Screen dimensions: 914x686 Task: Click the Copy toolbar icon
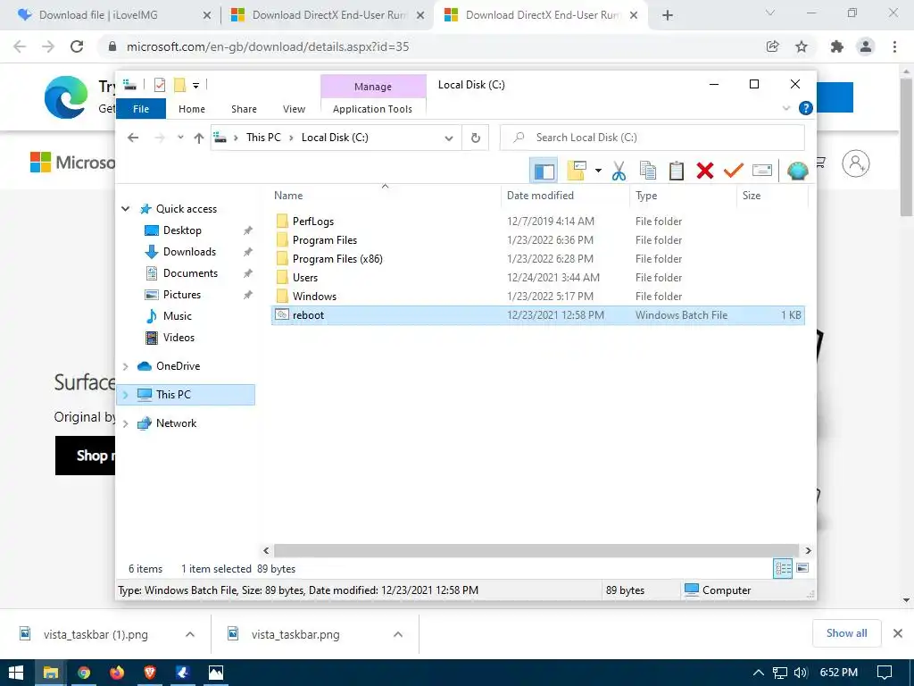(648, 171)
